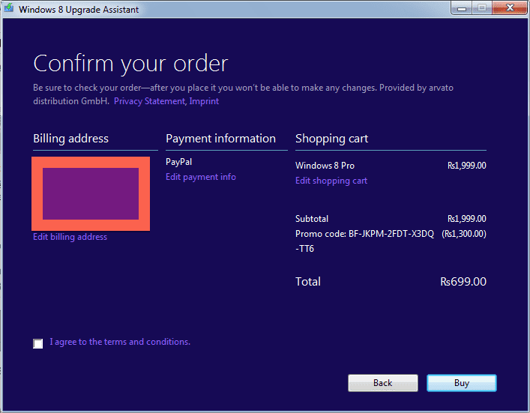Click Edit payment info
Image resolution: width=530 pixels, height=413 pixels.
pos(201,177)
